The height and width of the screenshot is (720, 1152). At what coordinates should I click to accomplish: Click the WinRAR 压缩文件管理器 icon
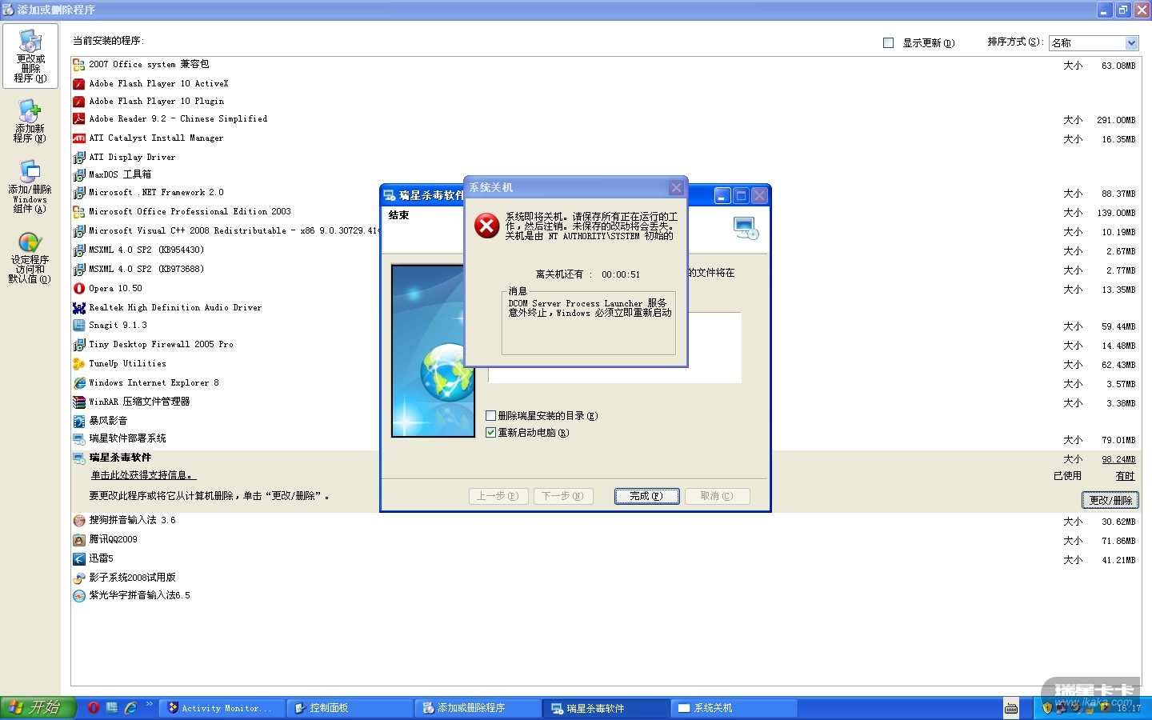pos(79,402)
